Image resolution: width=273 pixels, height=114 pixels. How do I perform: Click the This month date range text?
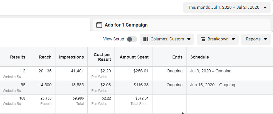(x=224, y=8)
